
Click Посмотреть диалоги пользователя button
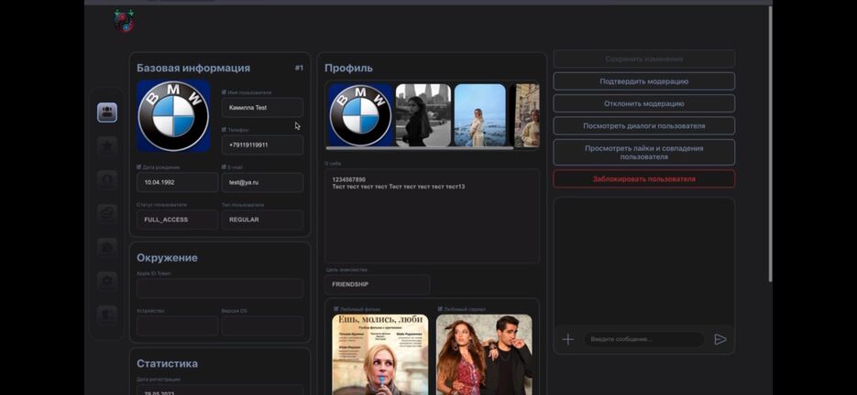pyautogui.click(x=643, y=126)
